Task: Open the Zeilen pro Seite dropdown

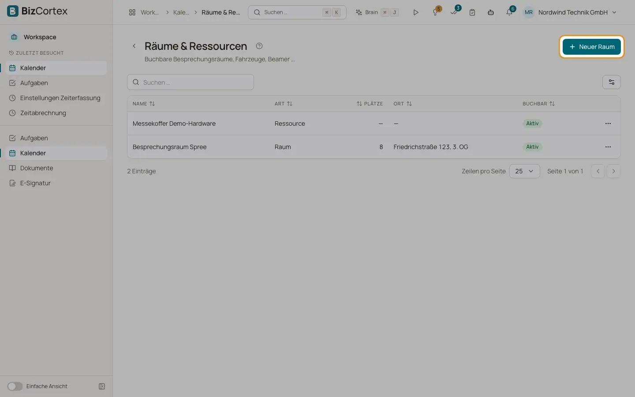Action: 525,171
